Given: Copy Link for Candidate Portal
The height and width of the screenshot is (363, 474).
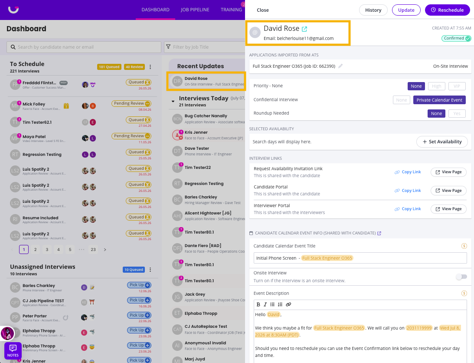Looking at the screenshot, I should click(408, 191).
